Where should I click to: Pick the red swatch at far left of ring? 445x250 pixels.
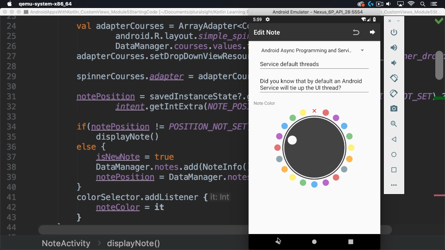tap(277, 148)
